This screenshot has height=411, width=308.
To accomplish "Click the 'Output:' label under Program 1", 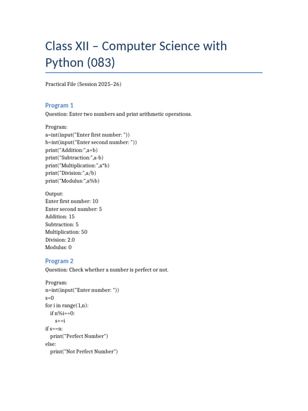I will 54,194.
